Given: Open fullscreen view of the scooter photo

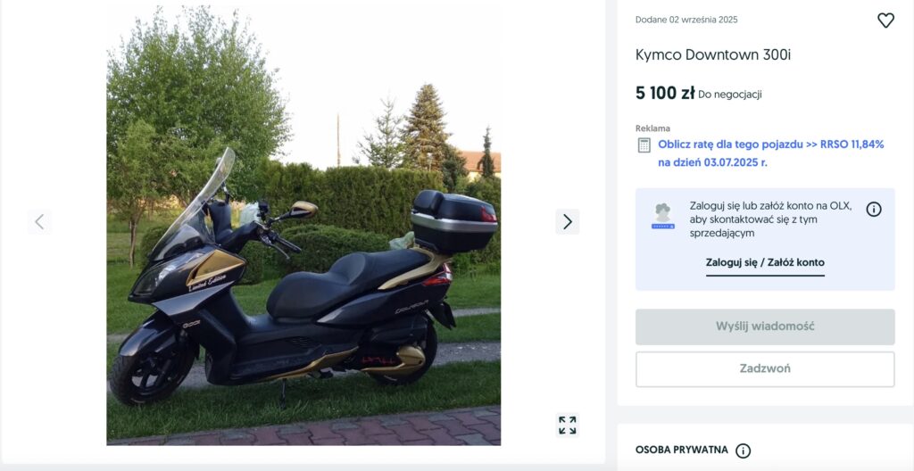Looking at the screenshot, I should [567, 425].
